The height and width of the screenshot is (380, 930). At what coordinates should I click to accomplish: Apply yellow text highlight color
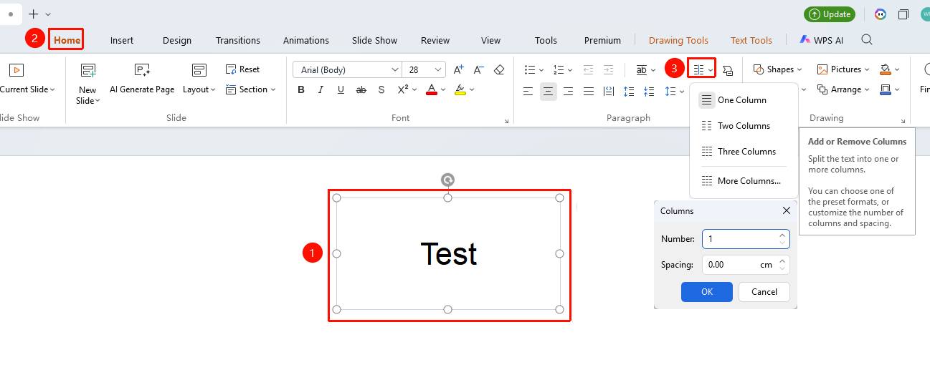click(460, 90)
